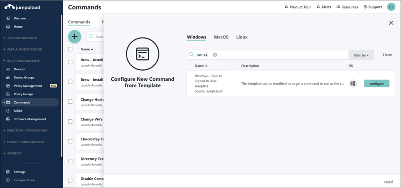The image size is (401, 188).
Task: Click configure for Run As Signed In User
Action: (376, 83)
